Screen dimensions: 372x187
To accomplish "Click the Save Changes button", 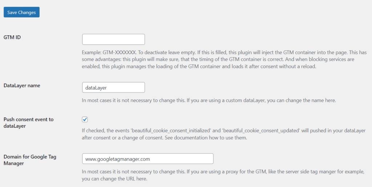I will point(21,12).
